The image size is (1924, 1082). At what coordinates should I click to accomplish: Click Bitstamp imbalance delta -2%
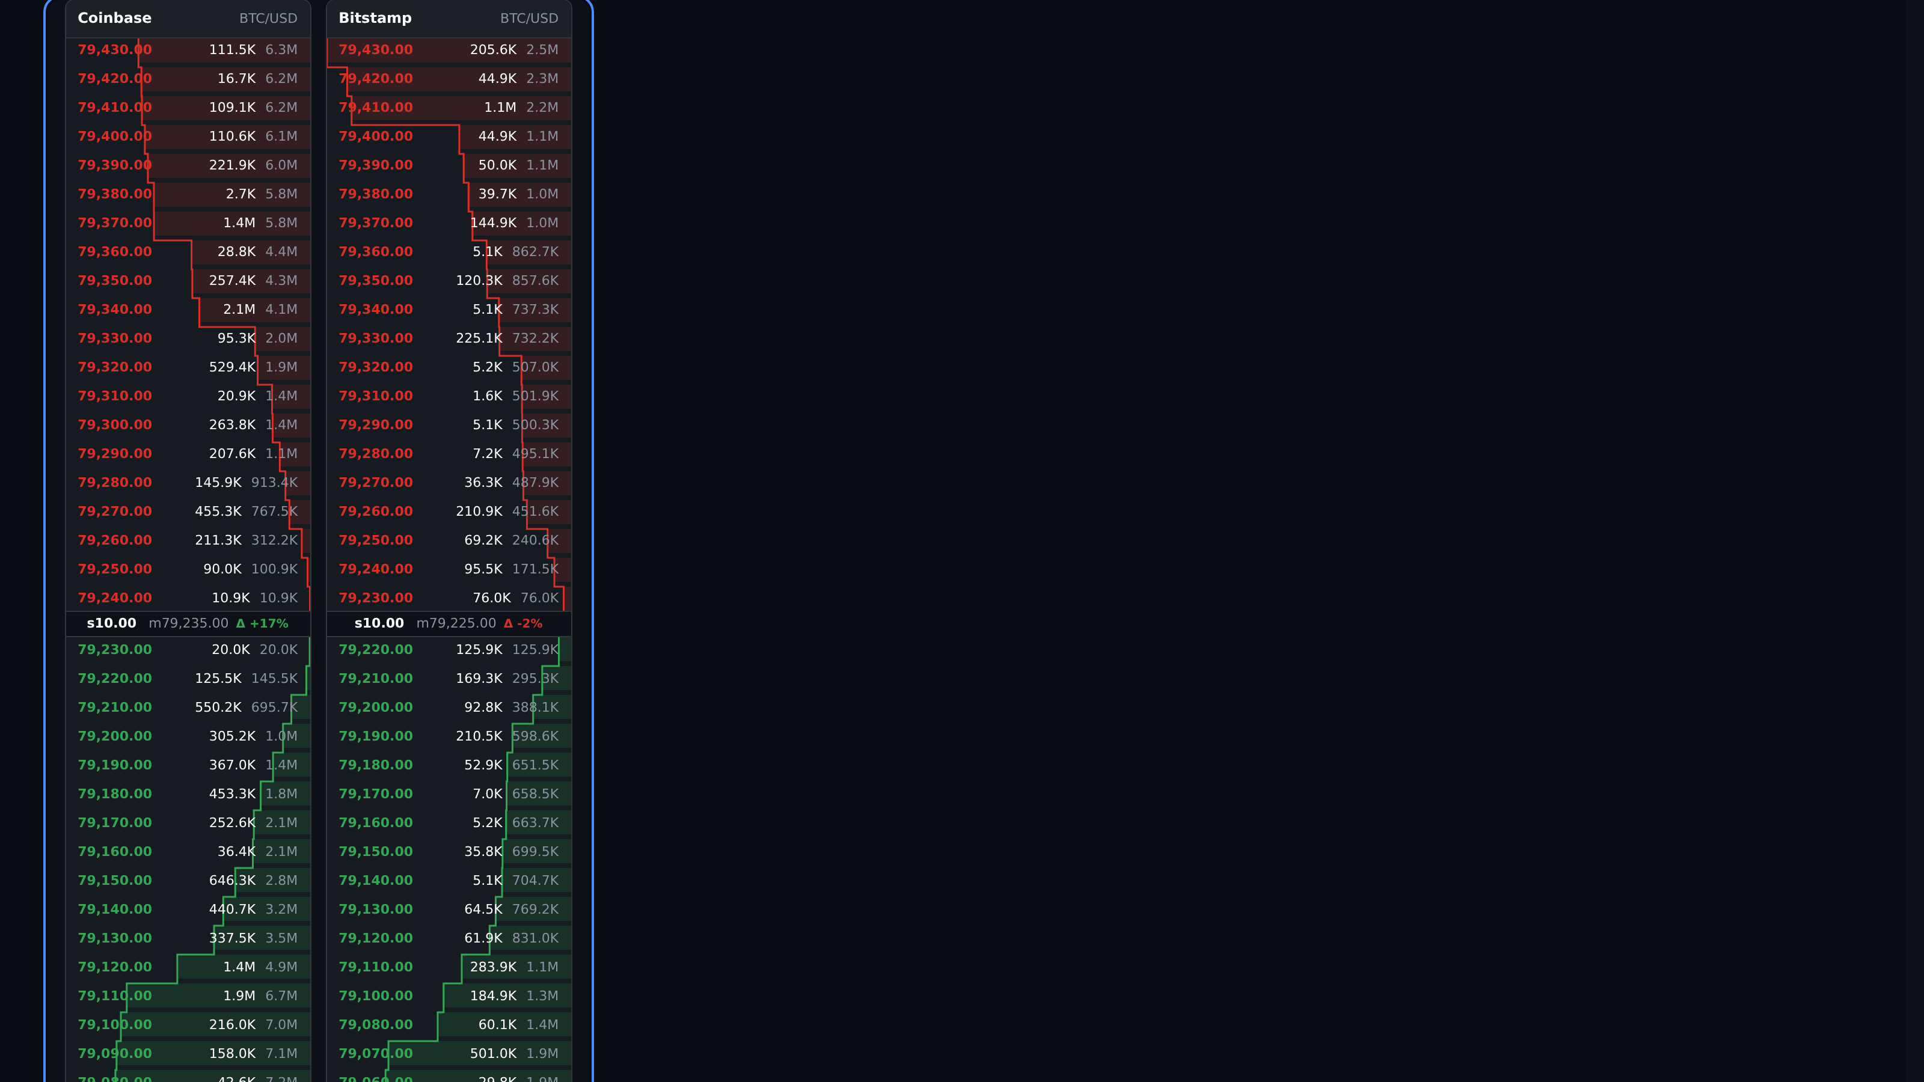click(x=523, y=623)
